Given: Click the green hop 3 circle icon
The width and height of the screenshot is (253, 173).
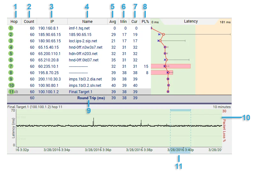Looking at the screenshot, I should tap(11, 41).
